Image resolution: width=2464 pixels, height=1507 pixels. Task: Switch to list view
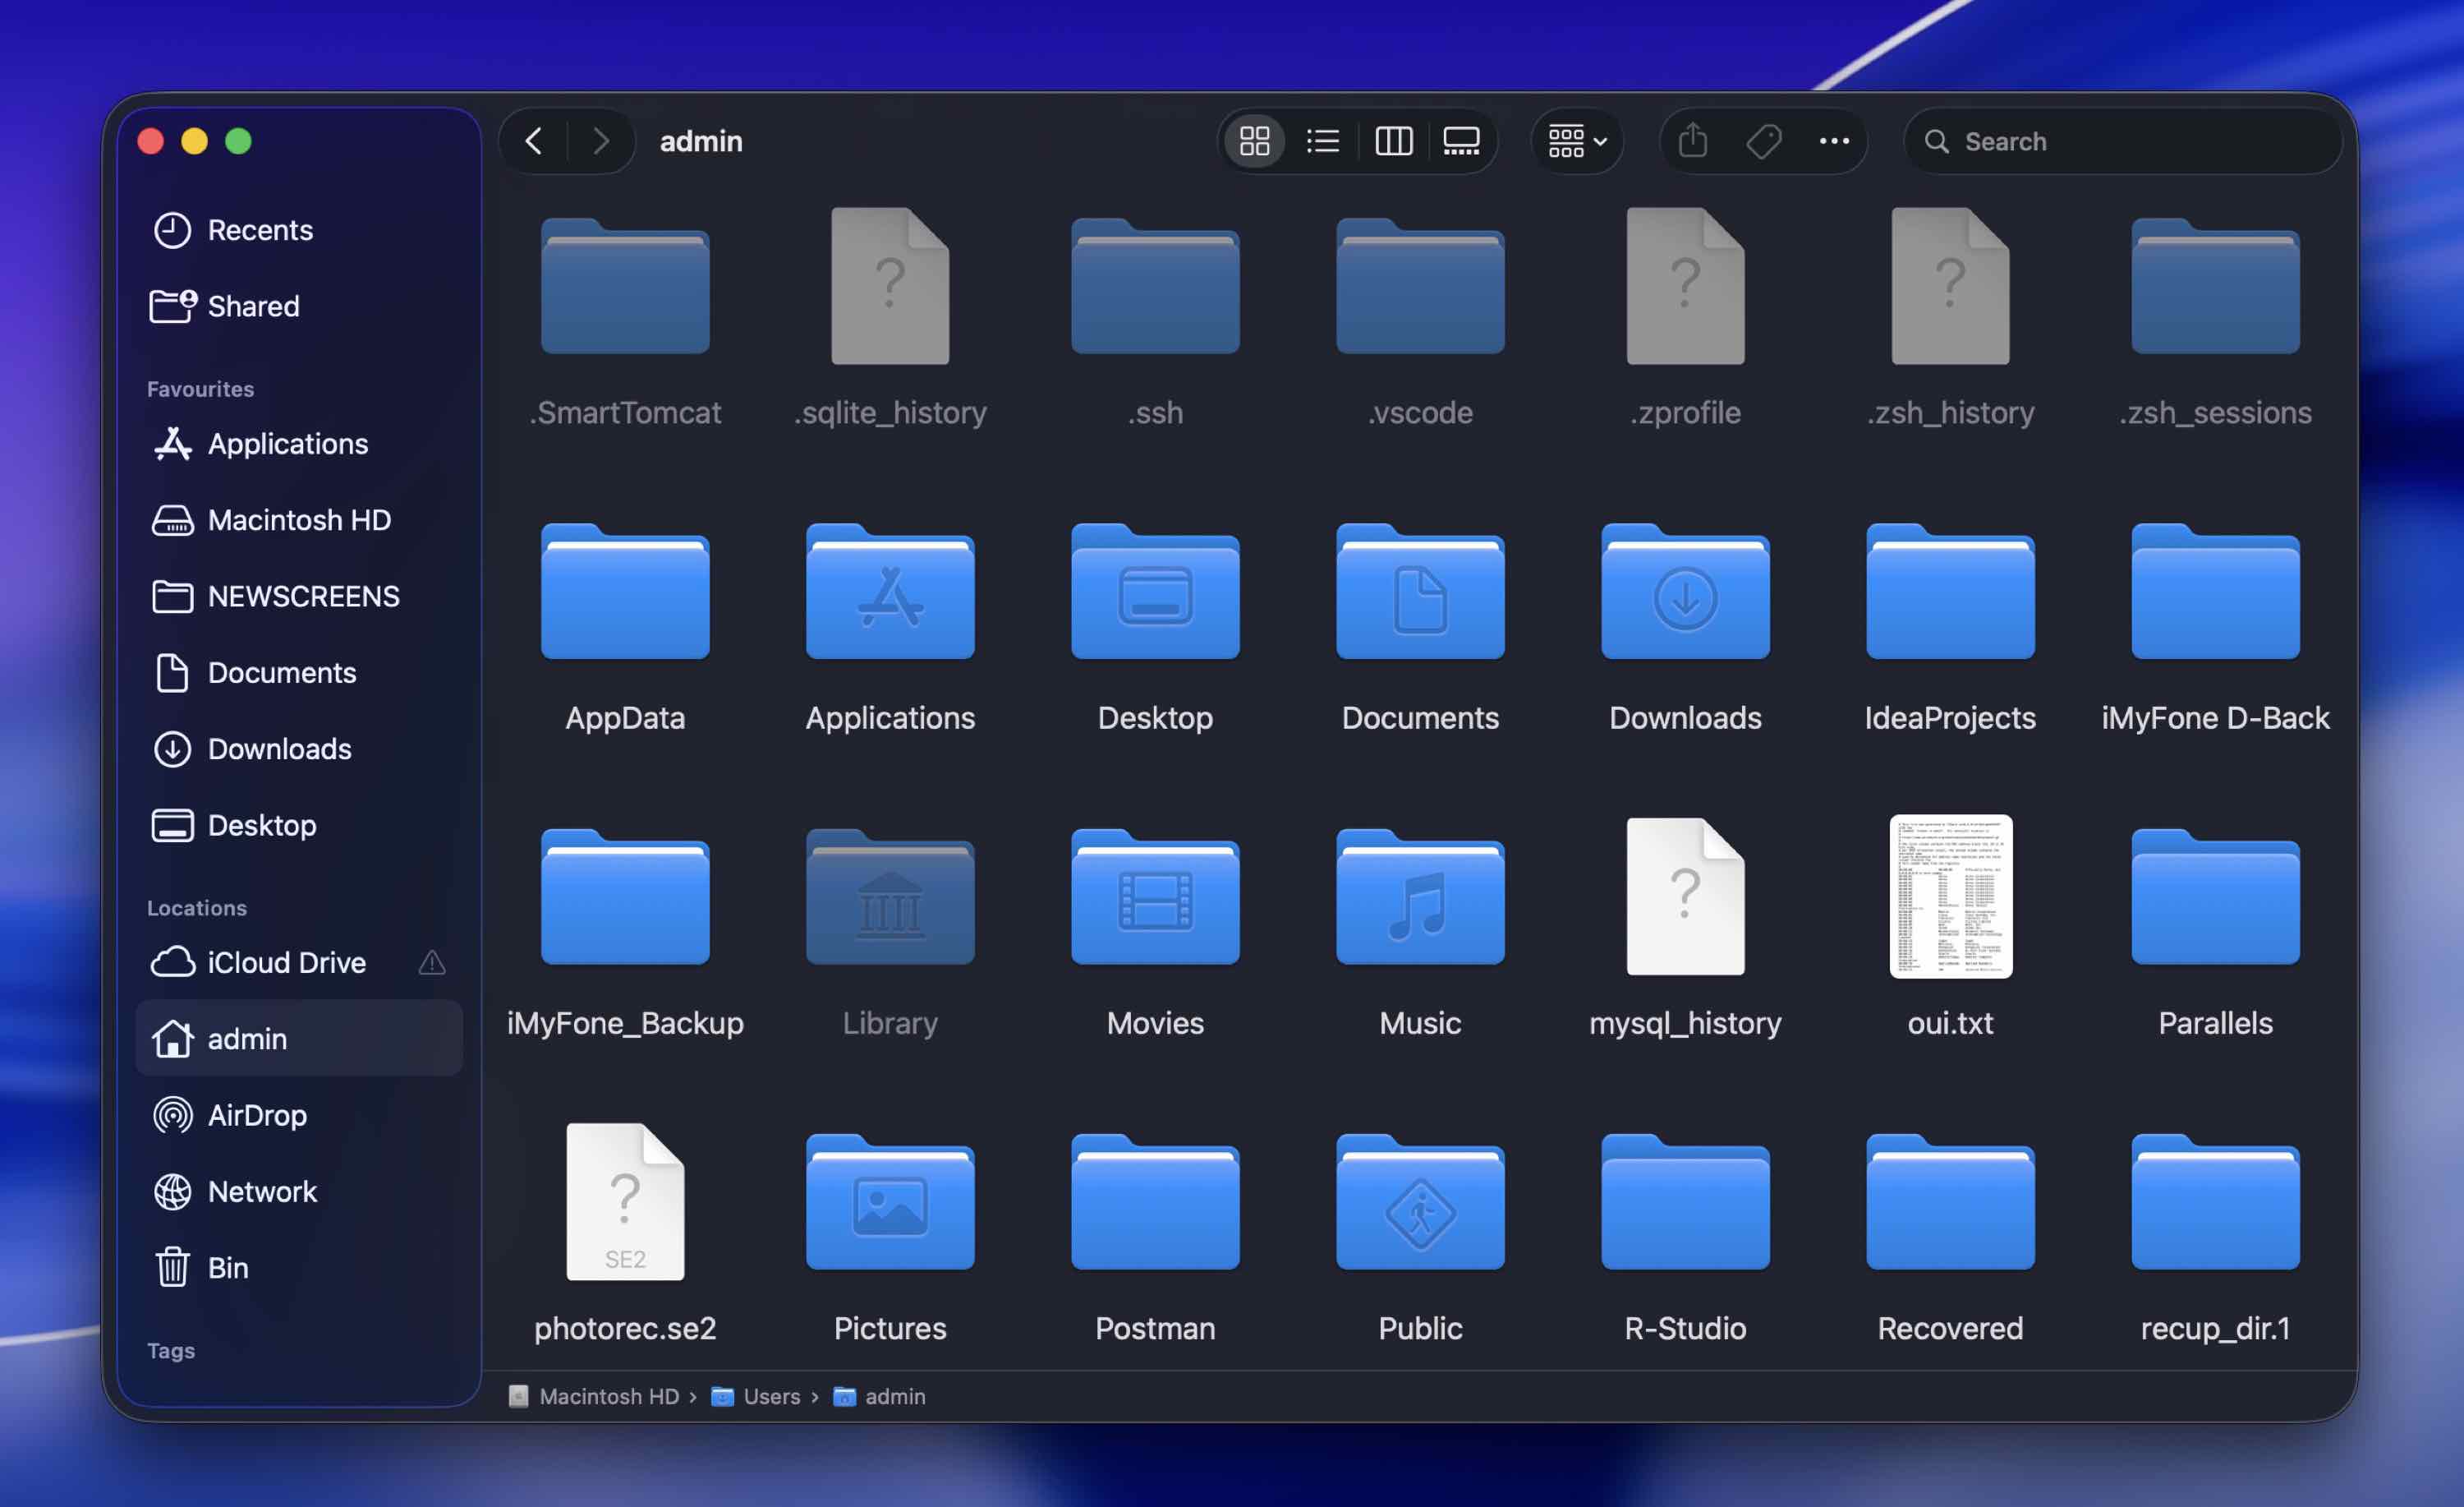[x=1323, y=141]
